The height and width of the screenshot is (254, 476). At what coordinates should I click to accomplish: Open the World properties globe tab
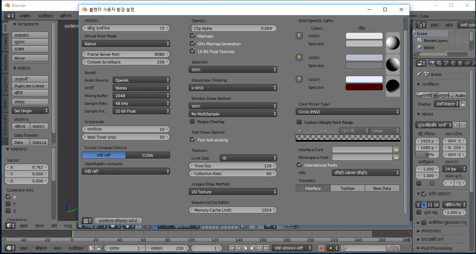tap(453, 63)
